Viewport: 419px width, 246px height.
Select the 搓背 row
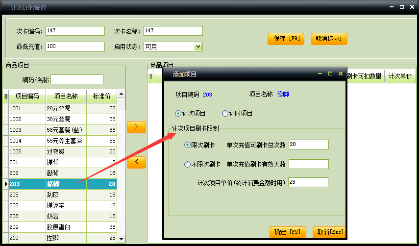(x=60, y=162)
